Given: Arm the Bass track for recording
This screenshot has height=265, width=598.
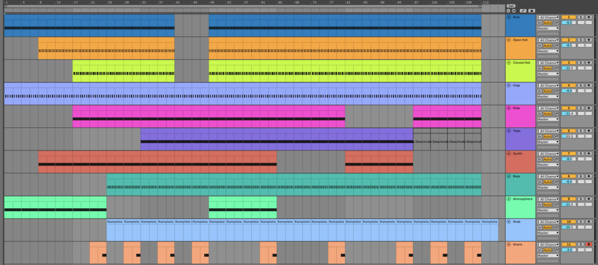Looking at the screenshot, I should (589, 177).
